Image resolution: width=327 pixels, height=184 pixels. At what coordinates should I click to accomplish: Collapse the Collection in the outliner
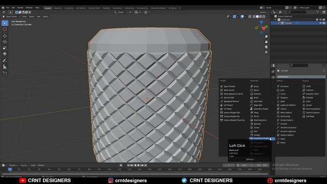pyautogui.click(x=275, y=19)
